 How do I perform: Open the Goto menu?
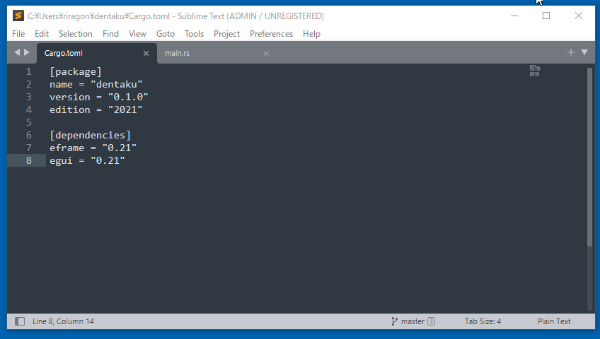pos(166,34)
